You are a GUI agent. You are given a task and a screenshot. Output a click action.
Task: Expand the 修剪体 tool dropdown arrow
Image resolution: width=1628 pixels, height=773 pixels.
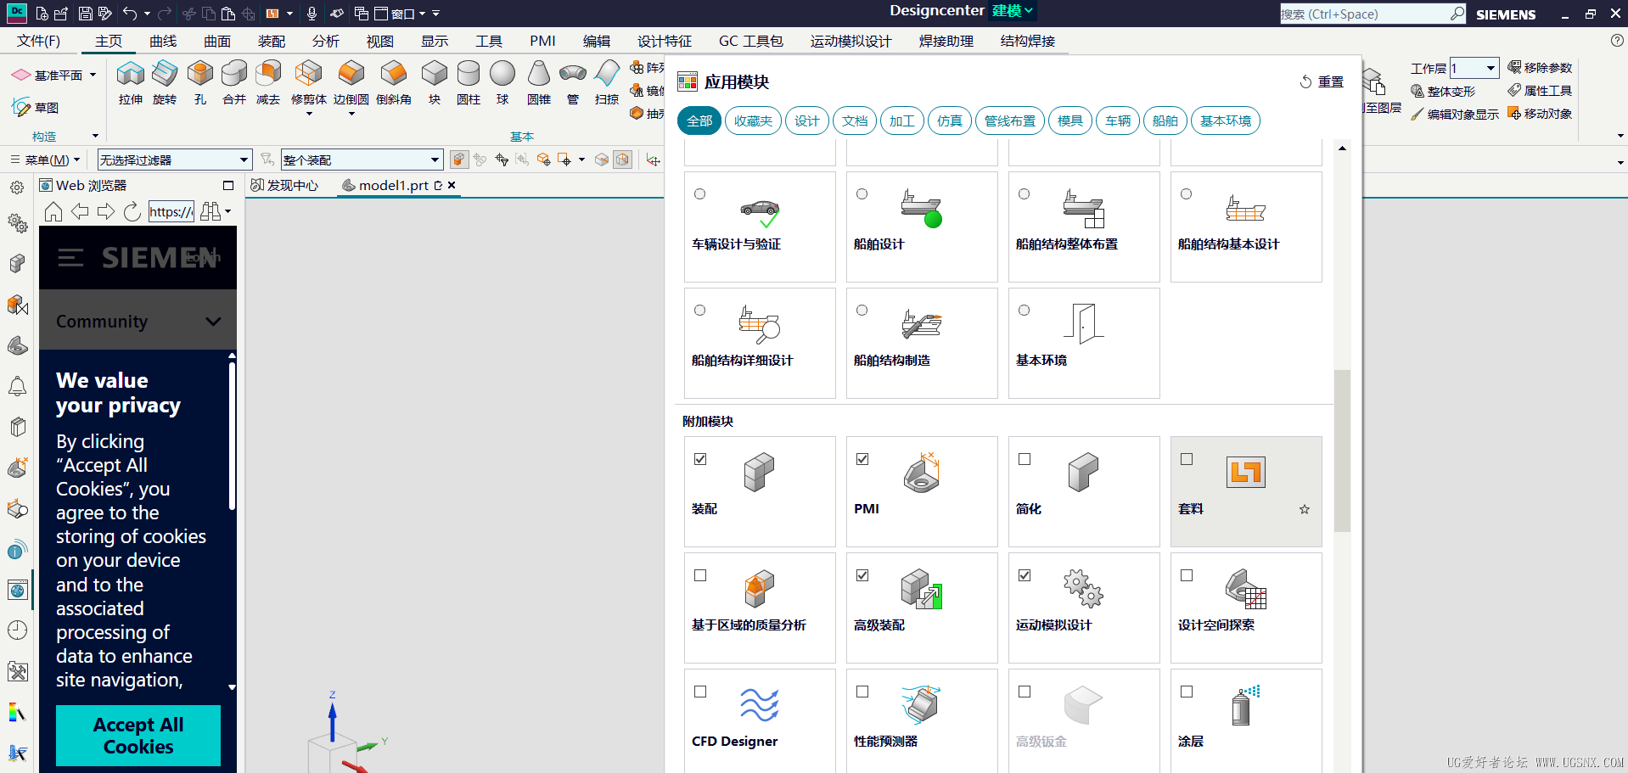click(x=309, y=114)
